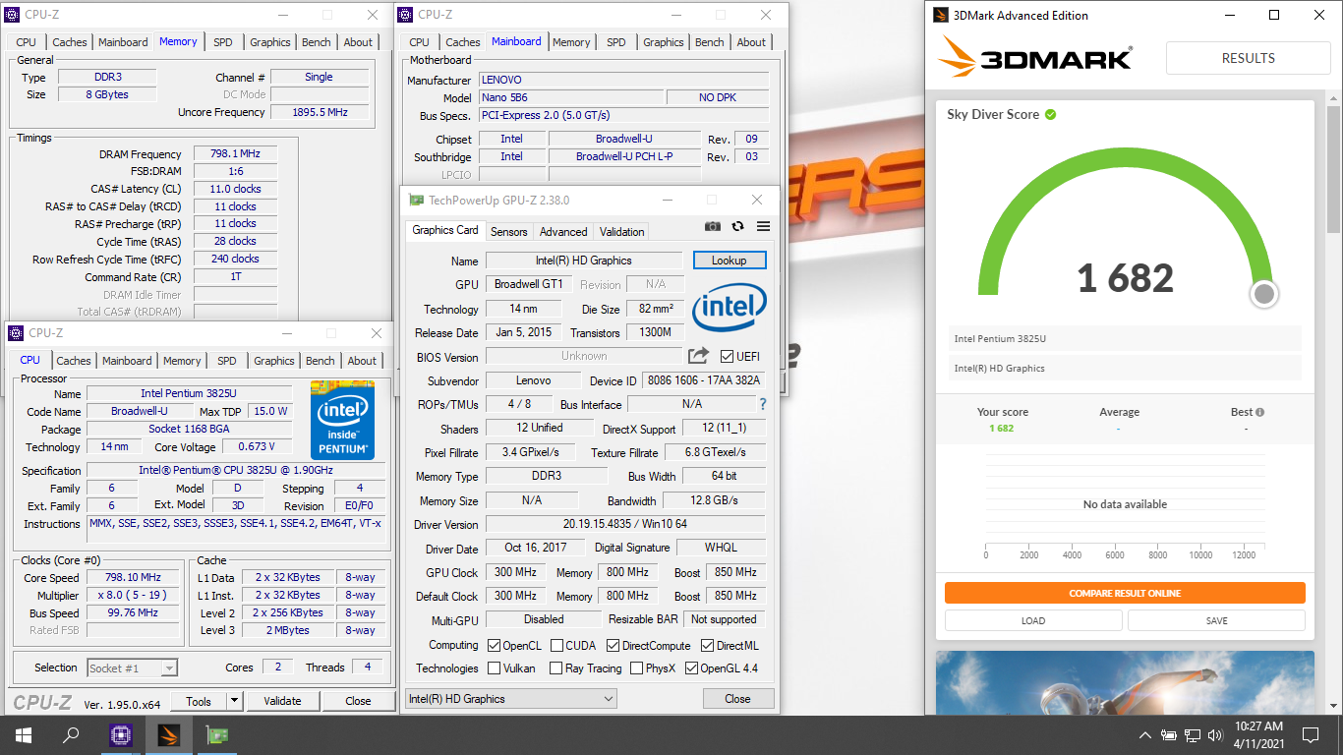This screenshot has width=1343, height=755.
Task: Open the Socket #1 selection dropdown
Action: point(133,668)
